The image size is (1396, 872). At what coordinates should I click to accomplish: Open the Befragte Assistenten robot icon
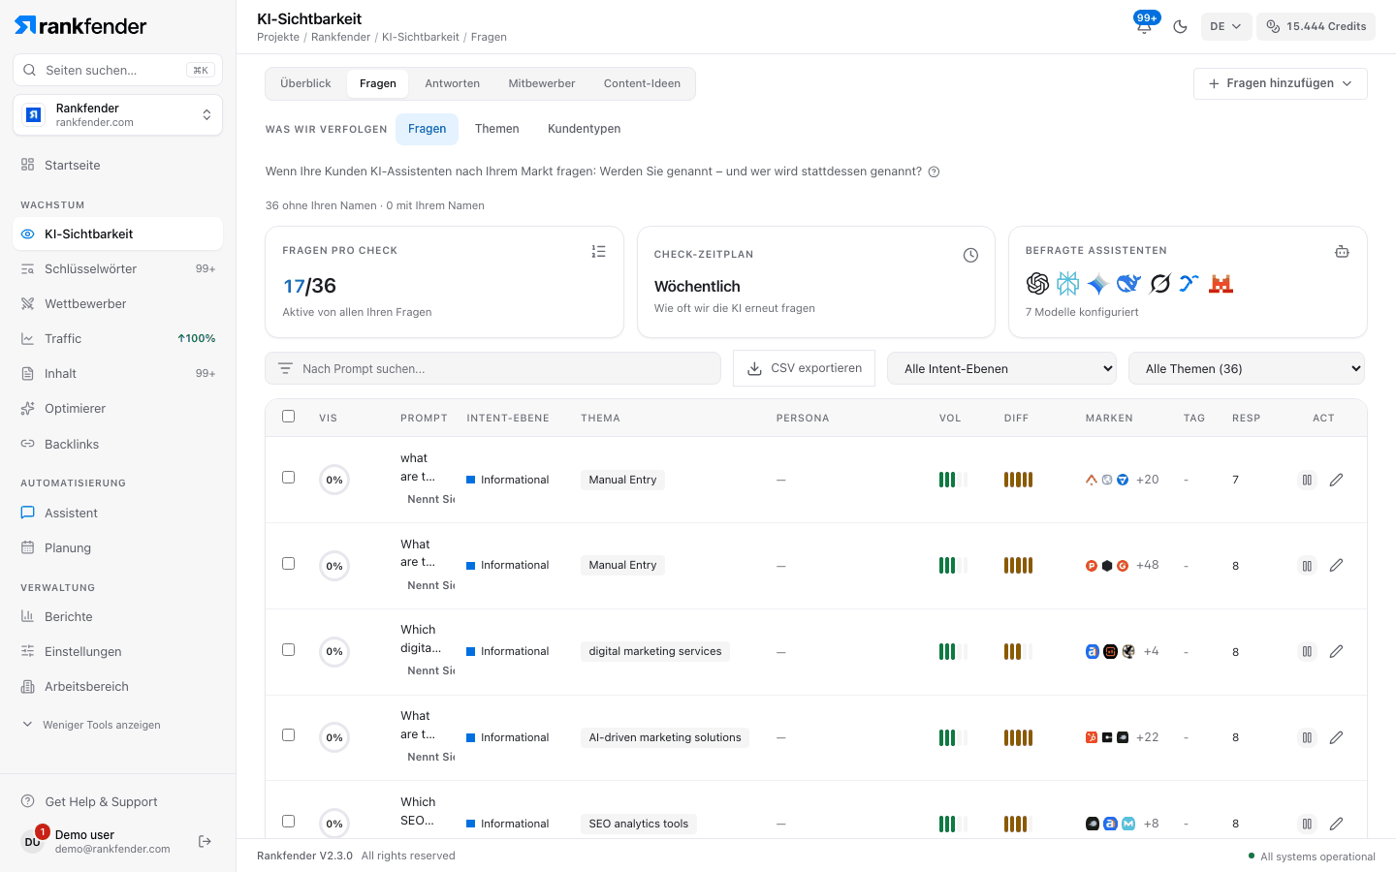(1342, 251)
